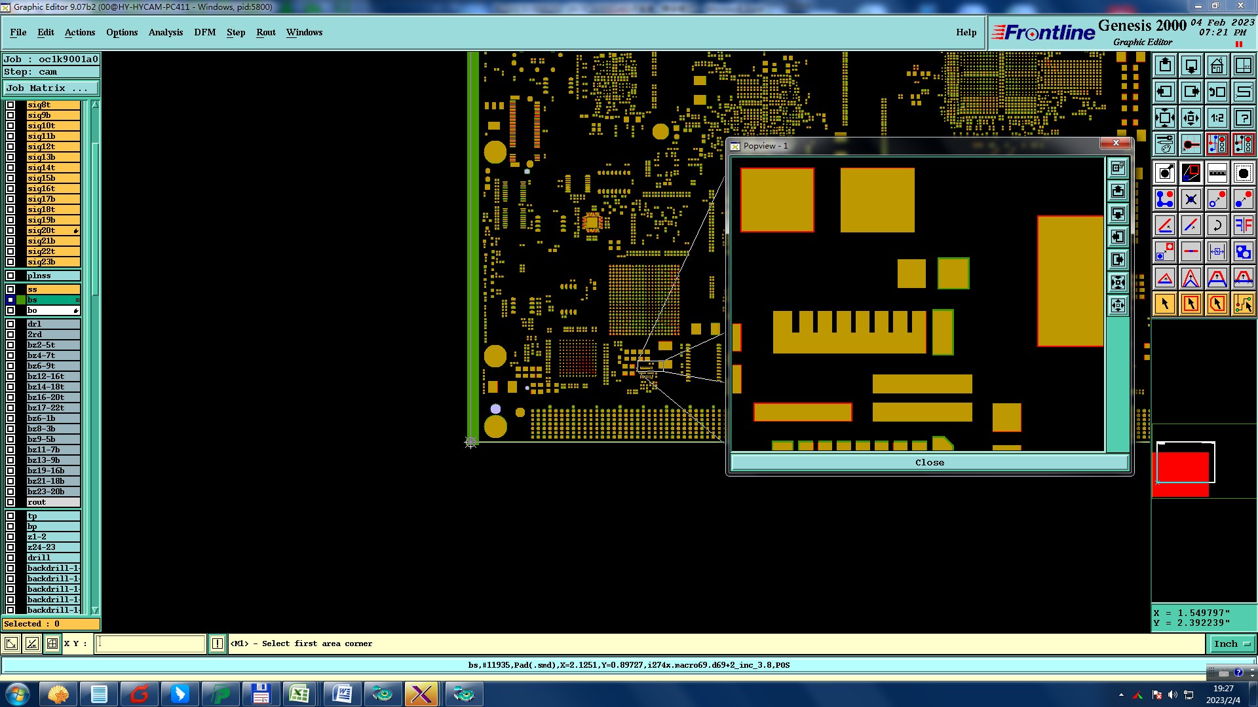Open the DFM menu

coord(204,32)
